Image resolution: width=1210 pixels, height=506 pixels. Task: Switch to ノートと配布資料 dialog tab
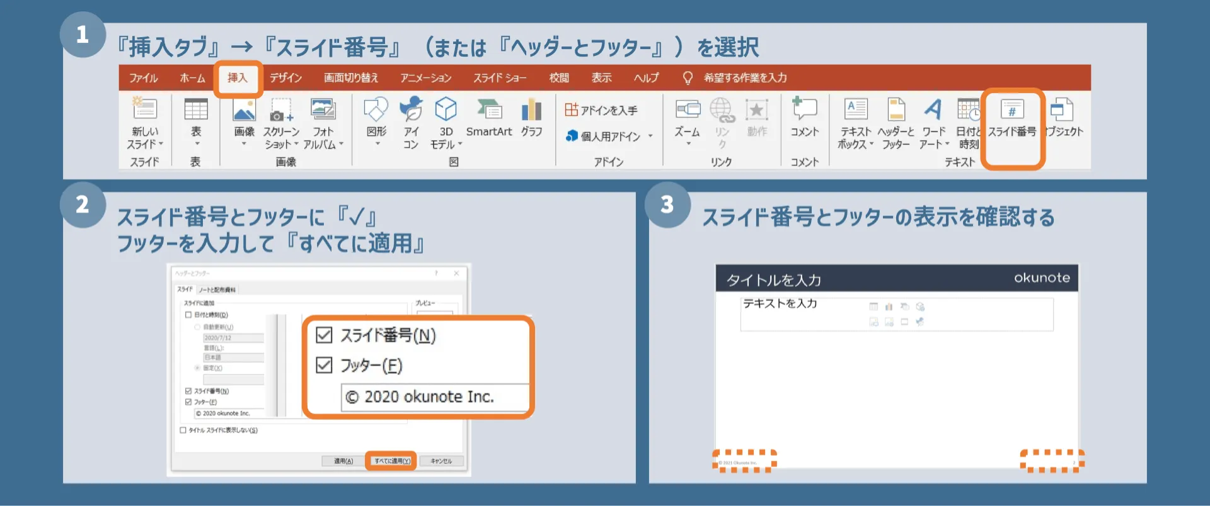[x=217, y=290]
